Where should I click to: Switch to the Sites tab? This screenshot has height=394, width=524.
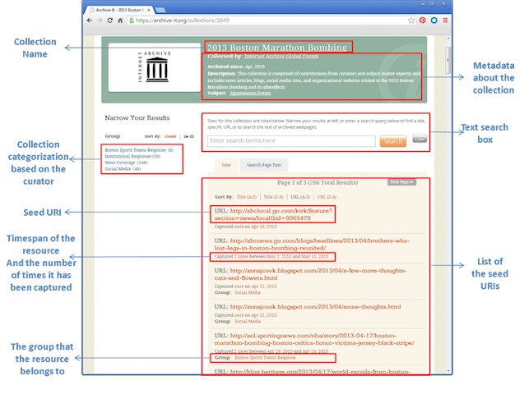[226, 165]
